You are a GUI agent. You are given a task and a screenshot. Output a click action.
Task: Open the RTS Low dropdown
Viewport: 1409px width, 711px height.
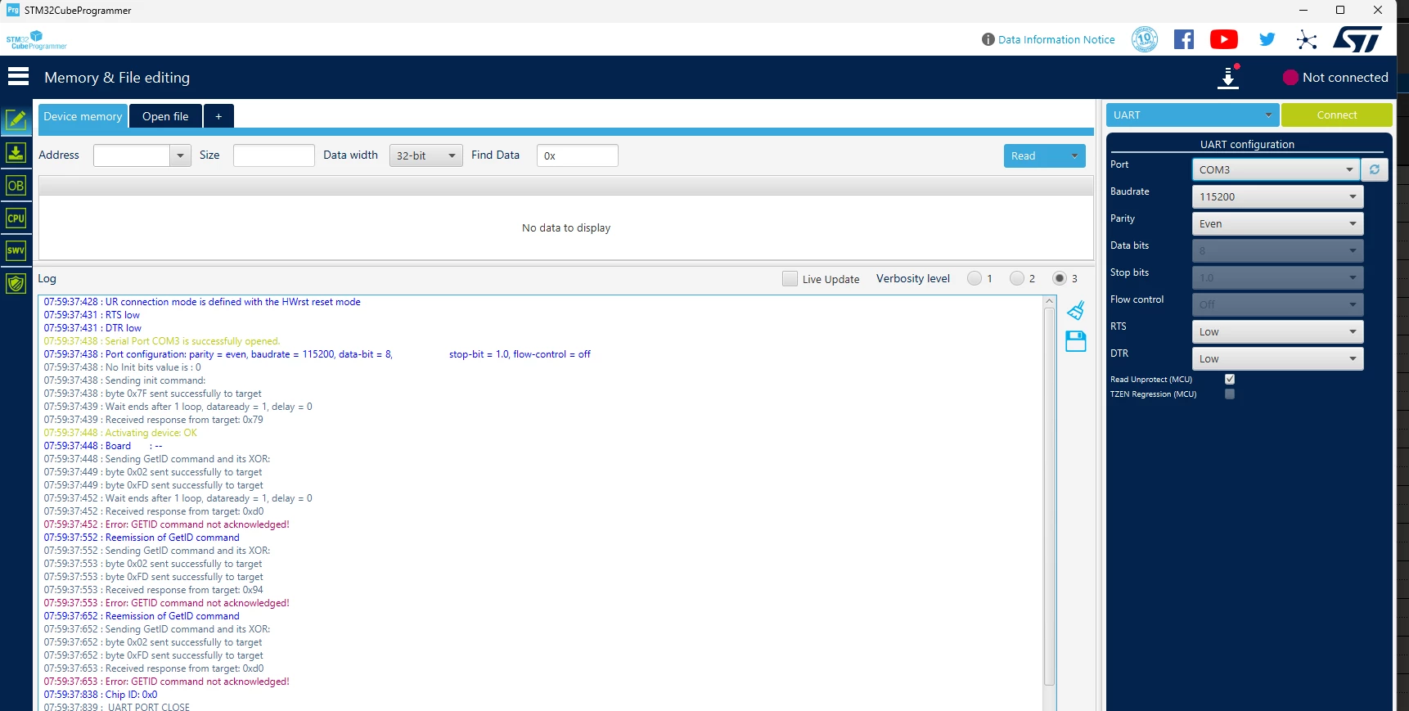1277,331
